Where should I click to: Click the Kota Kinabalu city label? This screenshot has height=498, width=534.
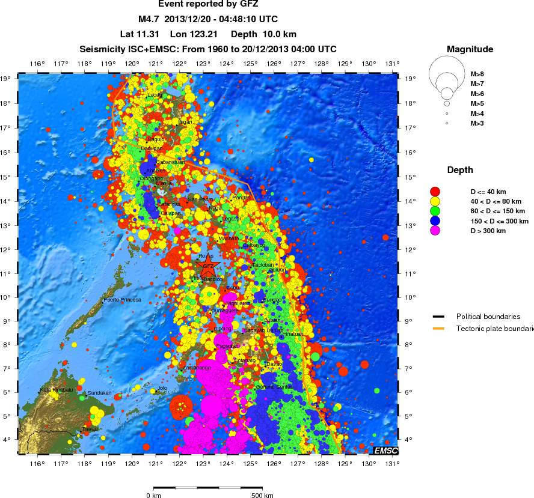[57, 390]
